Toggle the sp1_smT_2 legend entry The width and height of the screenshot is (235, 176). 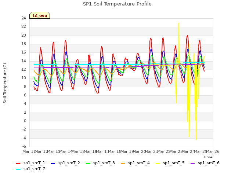coord(65,163)
